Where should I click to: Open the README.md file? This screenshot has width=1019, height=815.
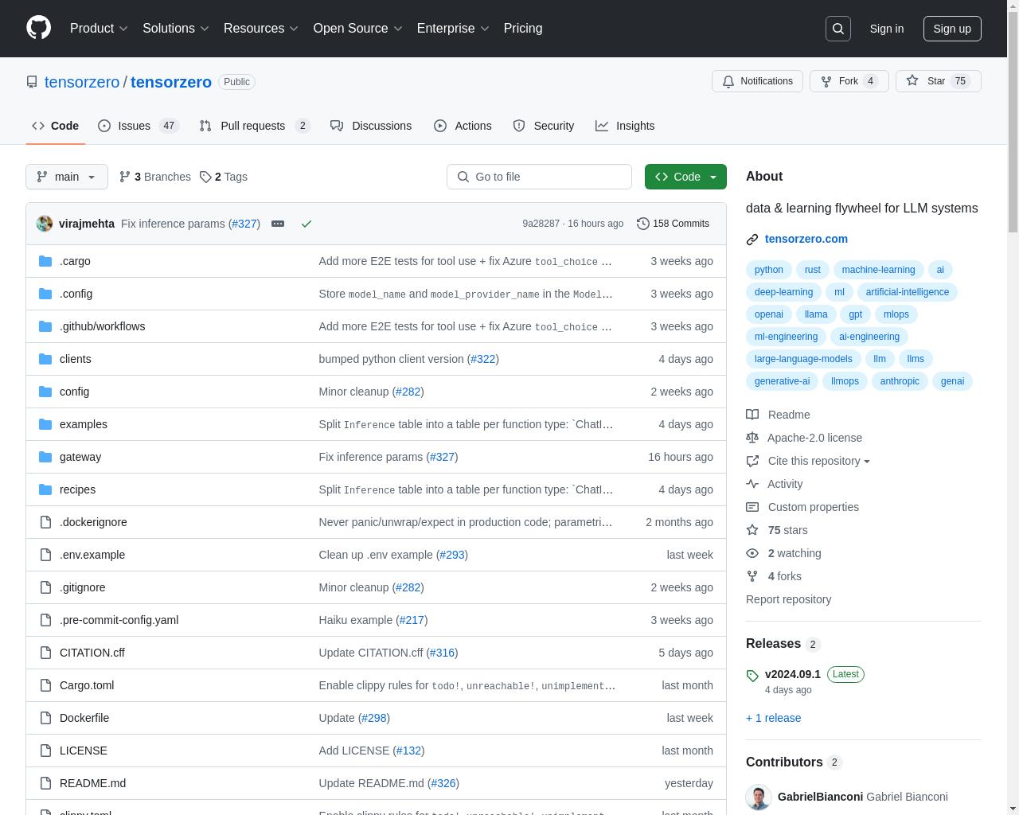pyautogui.click(x=92, y=783)
